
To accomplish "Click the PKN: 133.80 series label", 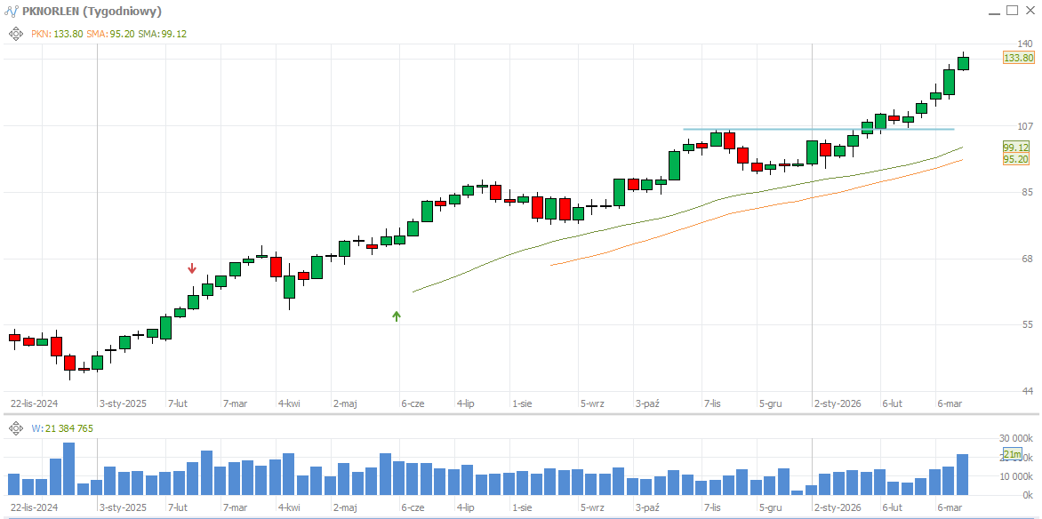I will pos(57,33).
